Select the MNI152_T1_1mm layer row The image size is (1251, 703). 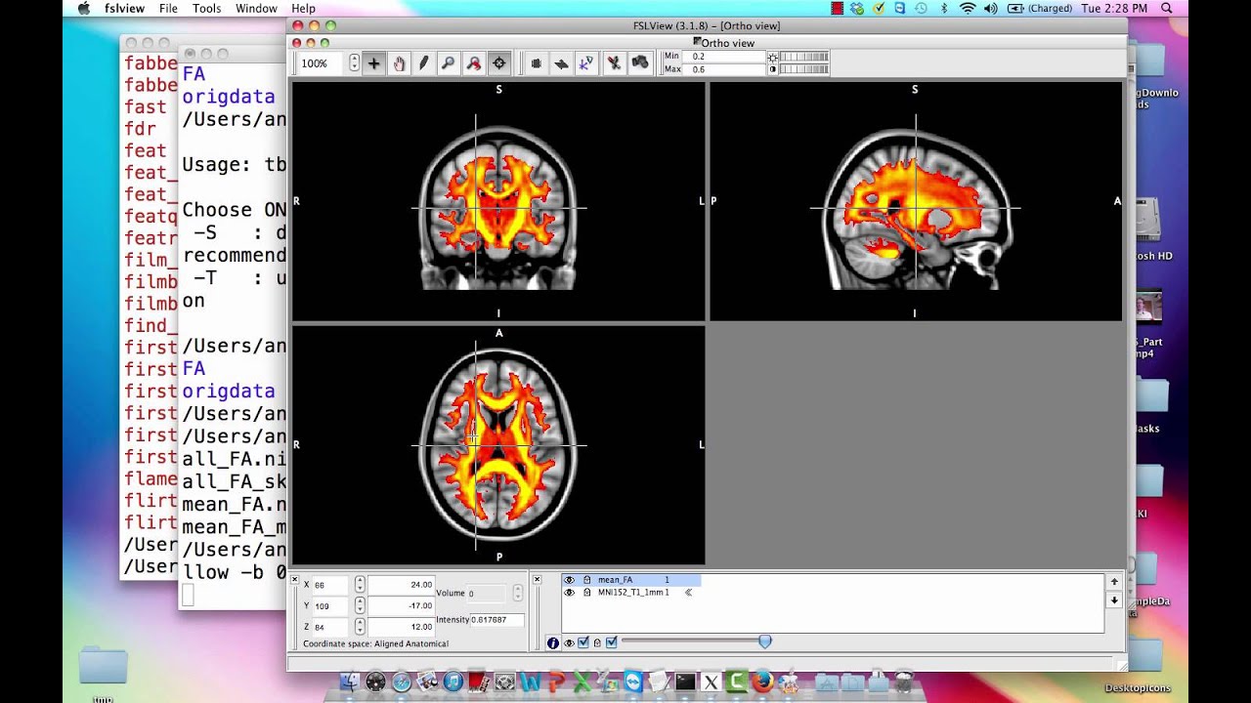pyautogui.click(x=630, y=593)
